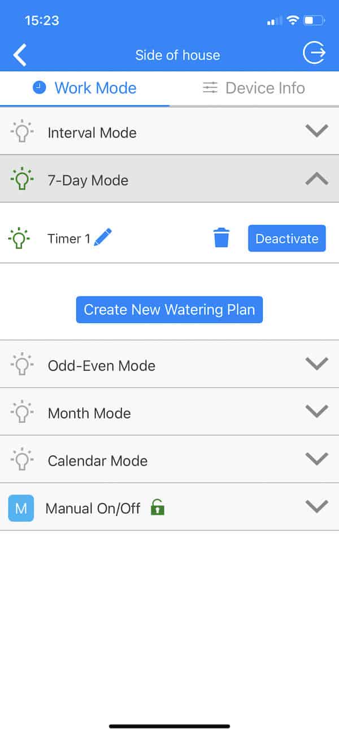The image size is (339, 735).
Task: Tap the back arrow icon
Action: 20,55
